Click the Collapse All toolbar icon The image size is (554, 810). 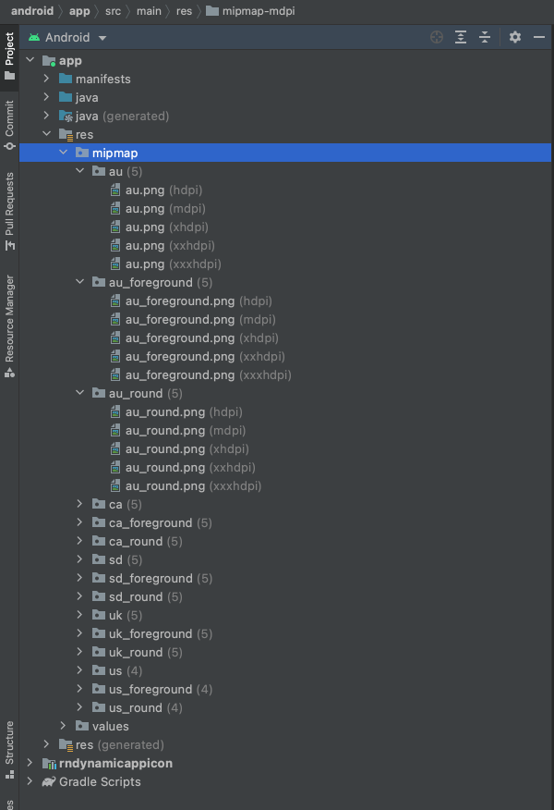[485, 37]
